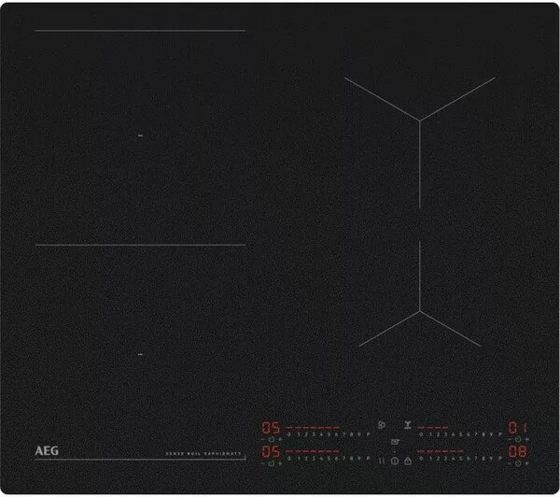Tap the upper-left red 05 display
560x497 pixels.
271,428
